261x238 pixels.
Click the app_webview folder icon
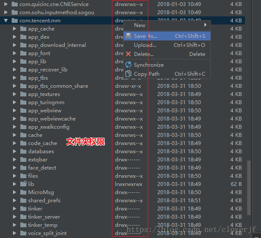[23, 110]
